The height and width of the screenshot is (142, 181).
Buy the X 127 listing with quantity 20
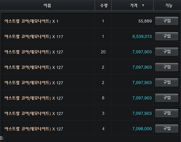point(167,52)
